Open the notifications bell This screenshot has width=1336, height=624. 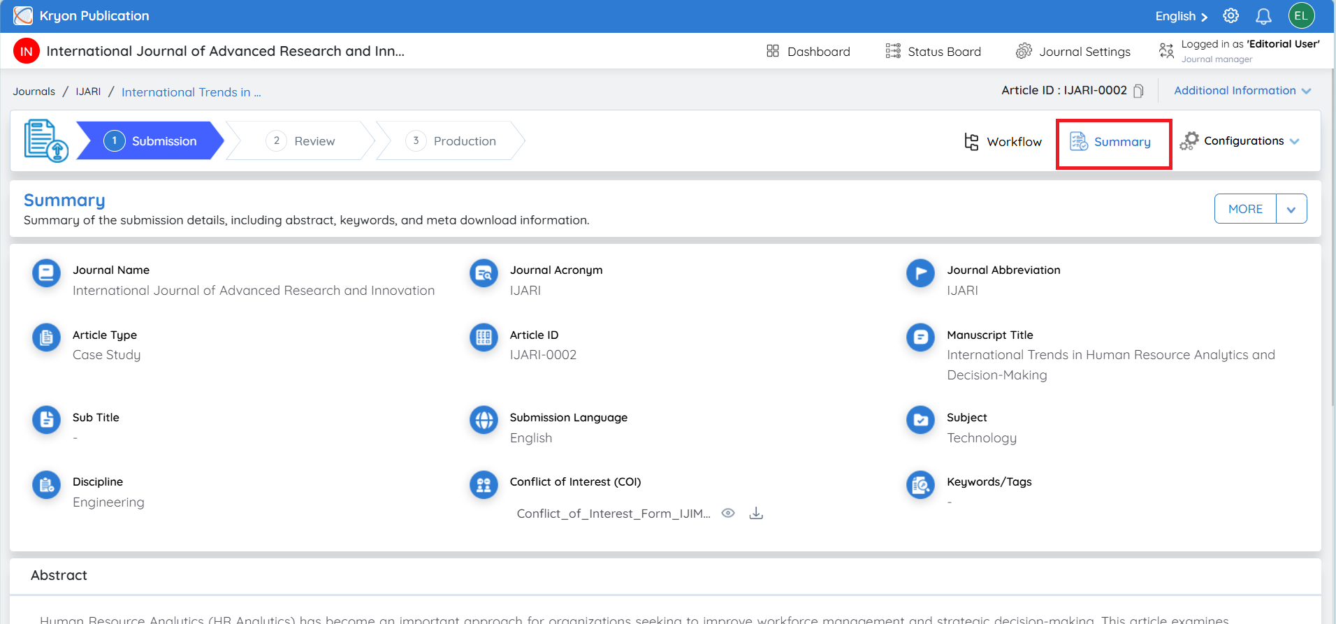coord(1263,16)
